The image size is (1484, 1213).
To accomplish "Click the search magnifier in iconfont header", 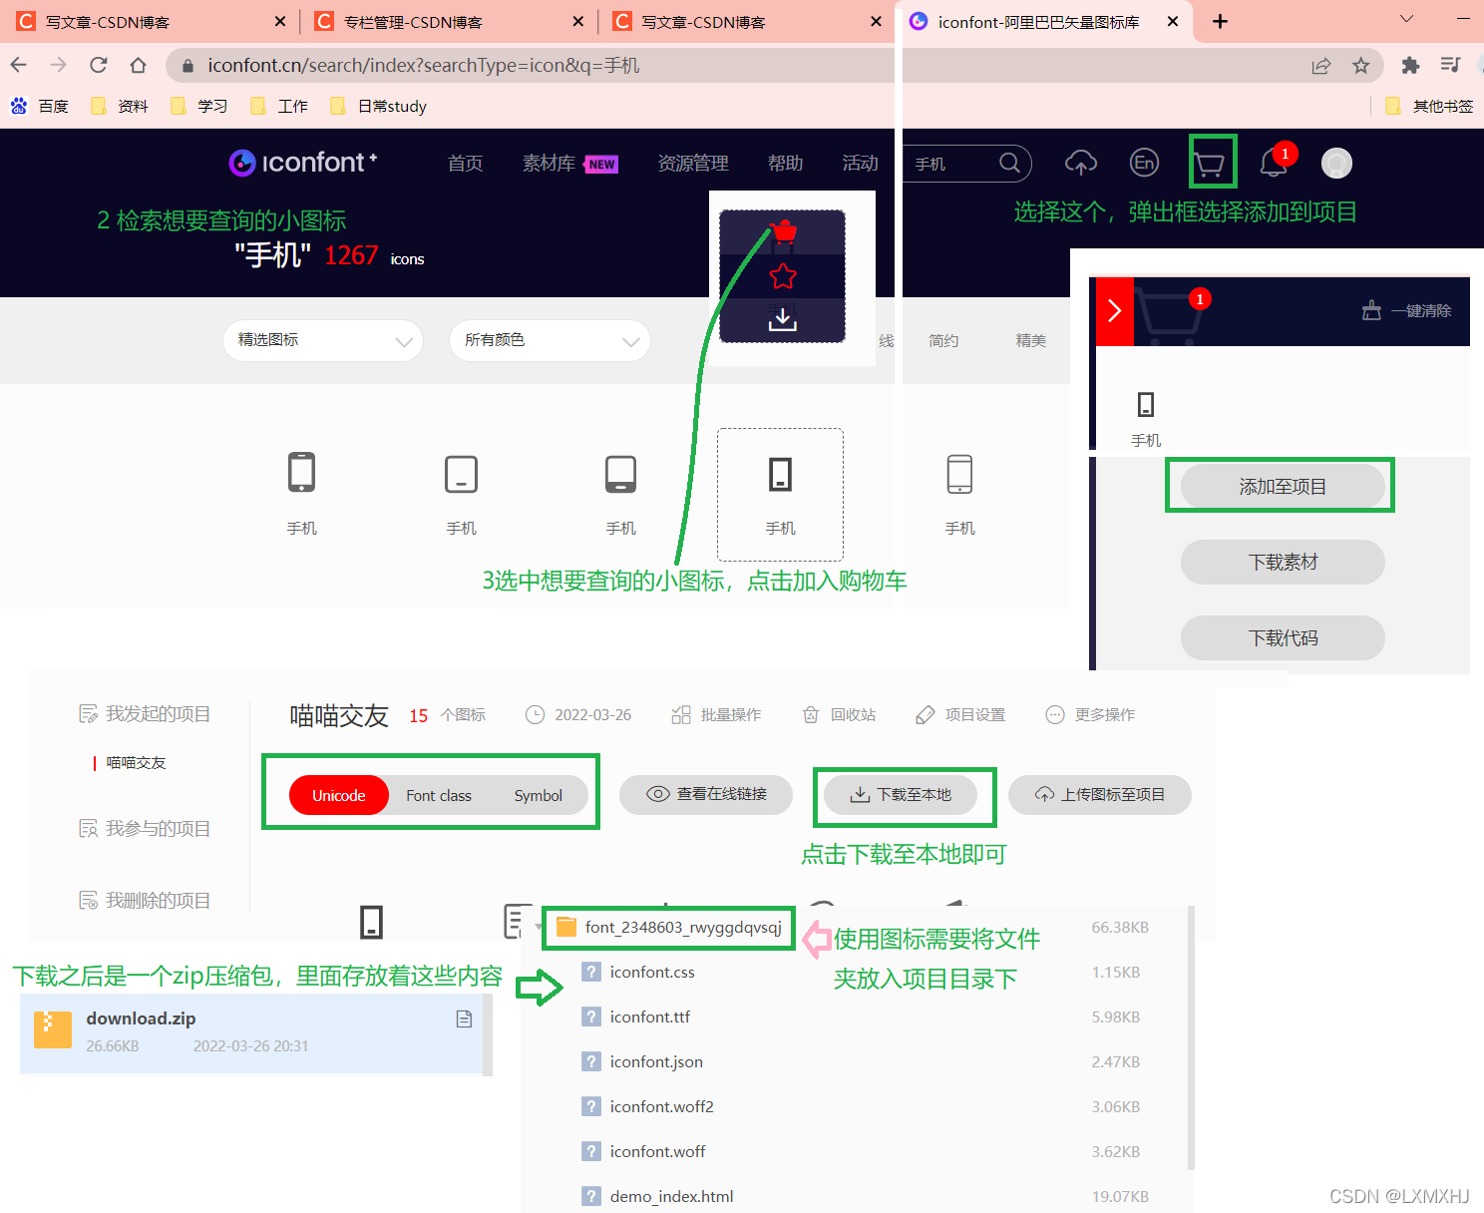I will [1009, 163].
